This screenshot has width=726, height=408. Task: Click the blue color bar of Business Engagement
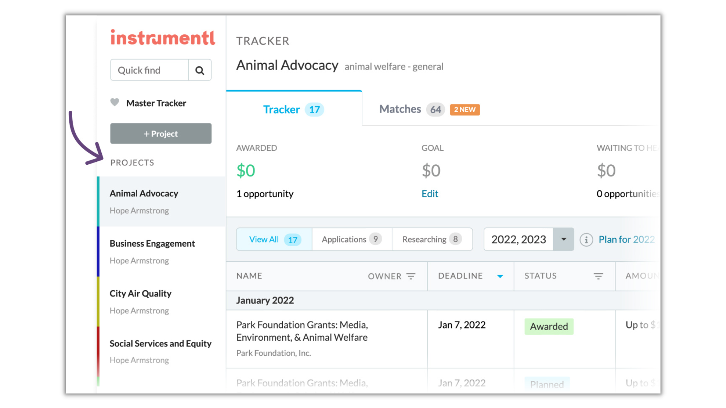pos(98,252)
